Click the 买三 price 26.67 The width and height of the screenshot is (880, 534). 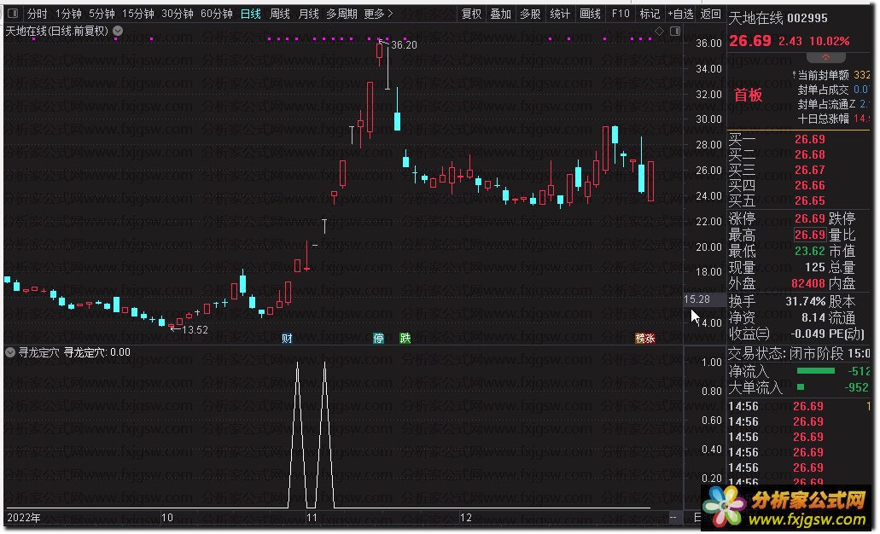tap(809, 170)
